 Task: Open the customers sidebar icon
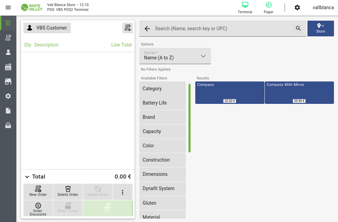point(8,52)
